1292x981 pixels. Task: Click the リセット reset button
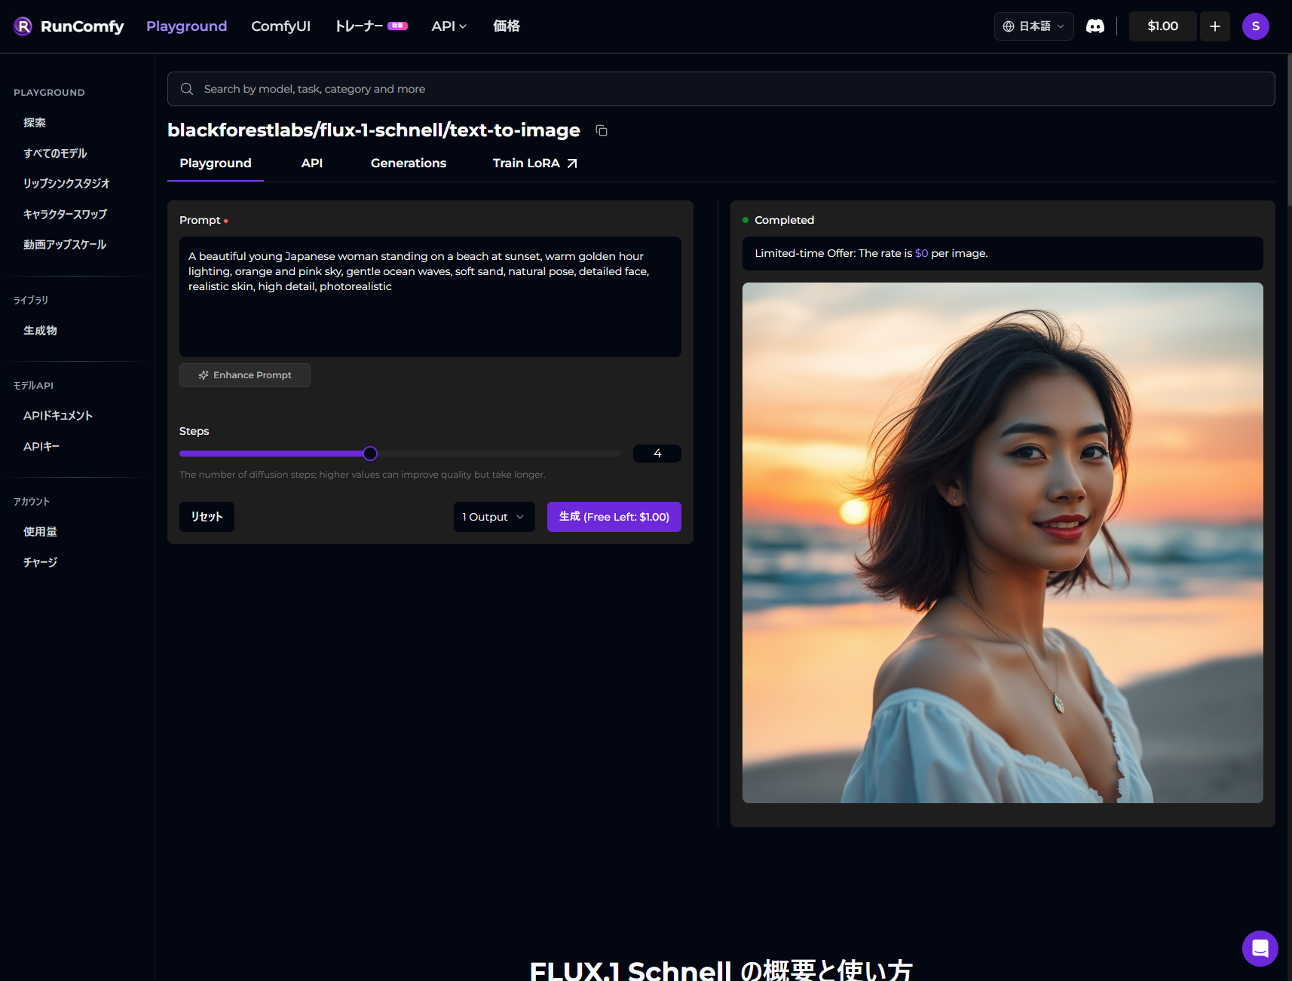pyautogui.click(x=207, y=517)
